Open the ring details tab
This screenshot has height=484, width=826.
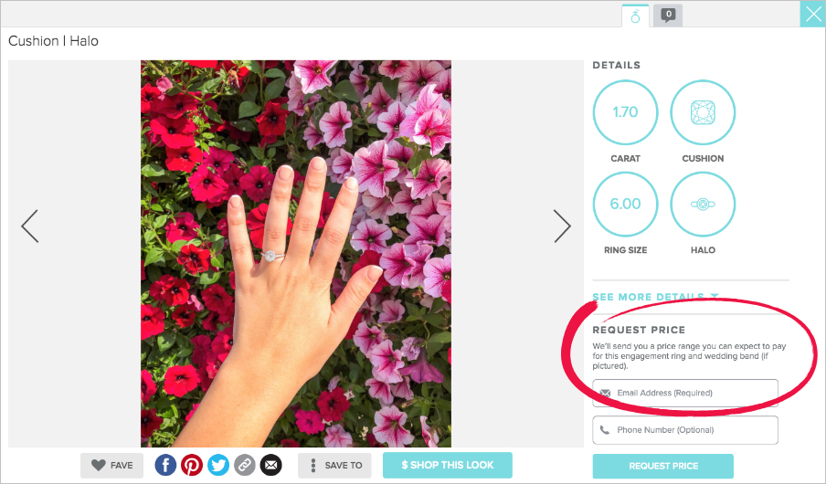(x=635, y=16)
